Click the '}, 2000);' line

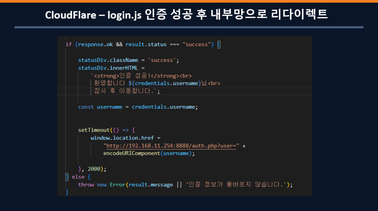(92, 169)
